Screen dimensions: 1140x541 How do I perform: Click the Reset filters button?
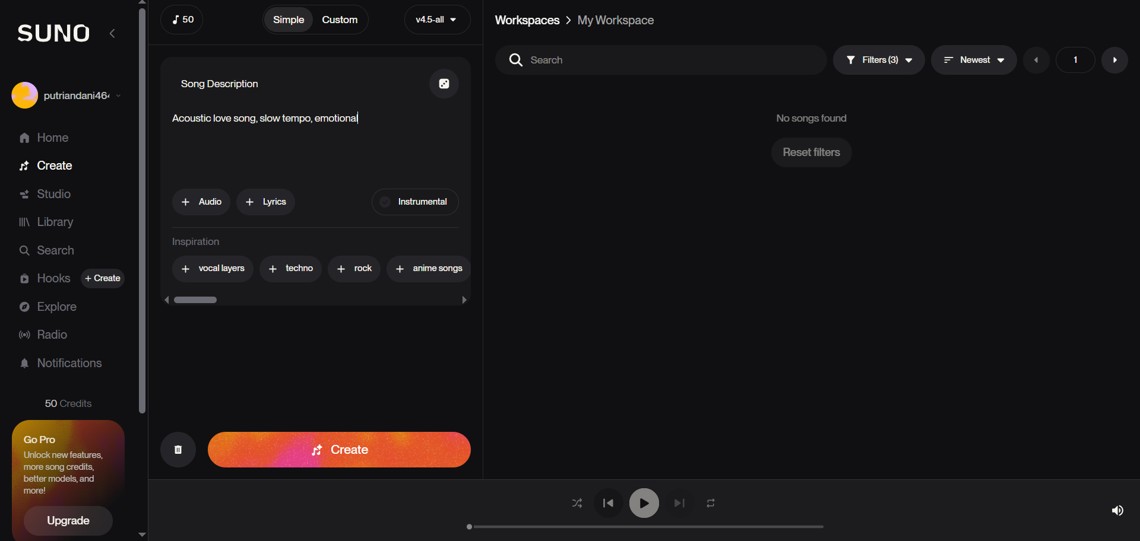coord(811,152)
